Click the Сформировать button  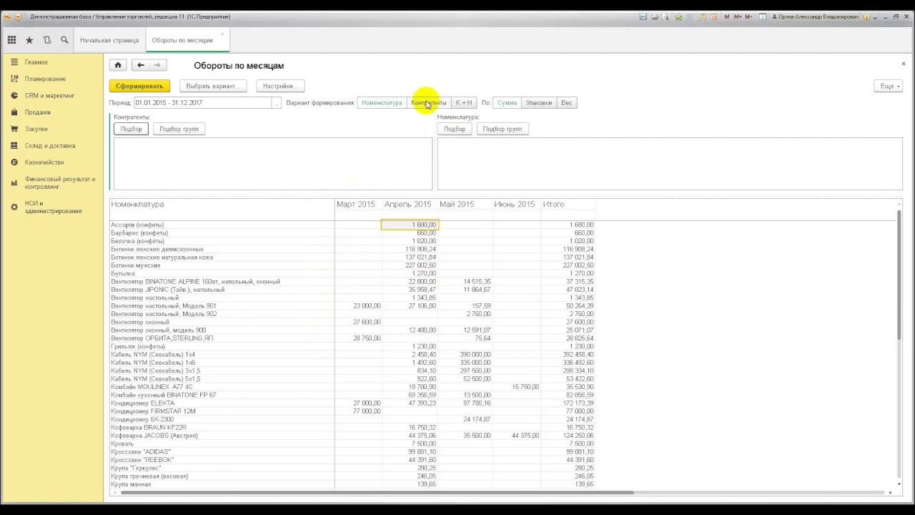tap(139, 86)
